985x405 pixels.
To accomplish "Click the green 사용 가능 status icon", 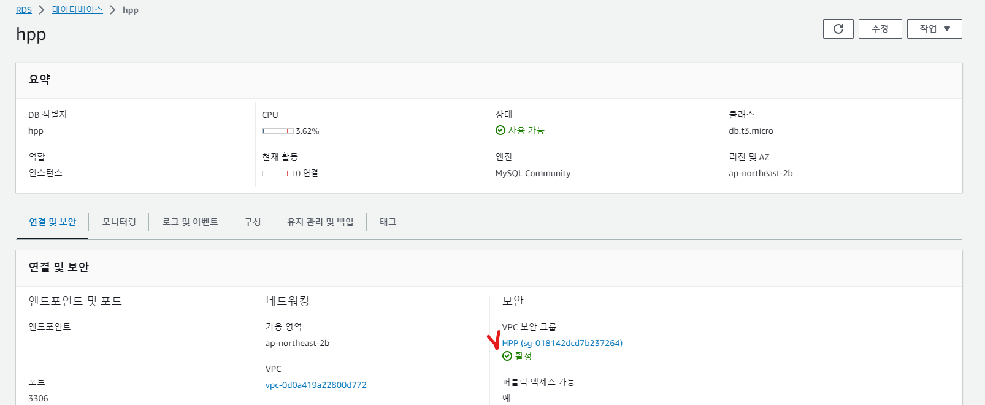I will click(500, 130).
